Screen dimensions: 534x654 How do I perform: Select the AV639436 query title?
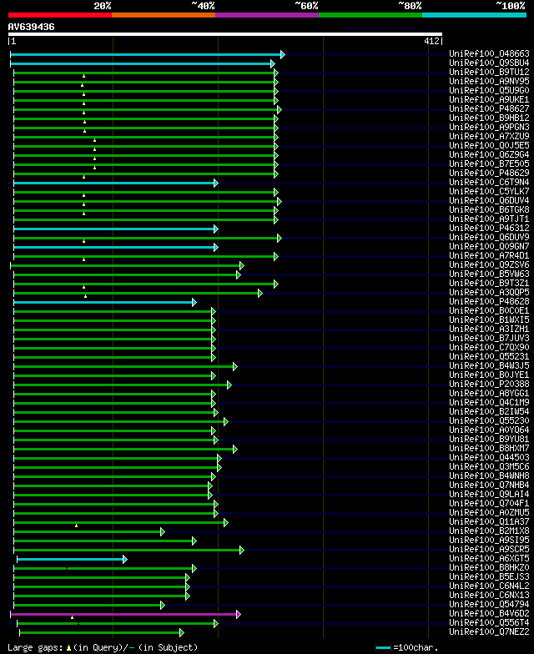(x=32, y=27)
